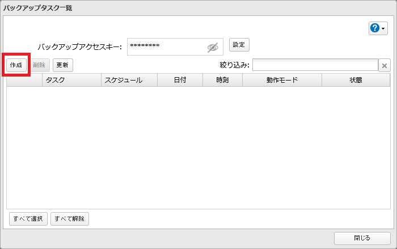Click the 設定 button beside access key
397x249 pixels.
[239, 45]
